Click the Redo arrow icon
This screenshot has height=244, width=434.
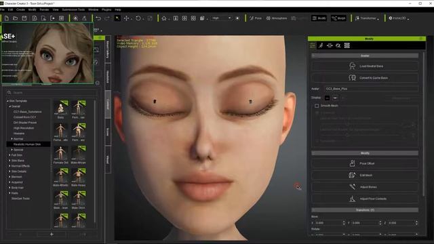[107, 18]
